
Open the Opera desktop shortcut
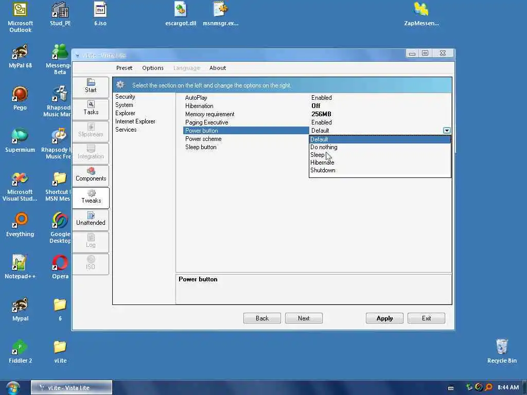pos(60,267)
